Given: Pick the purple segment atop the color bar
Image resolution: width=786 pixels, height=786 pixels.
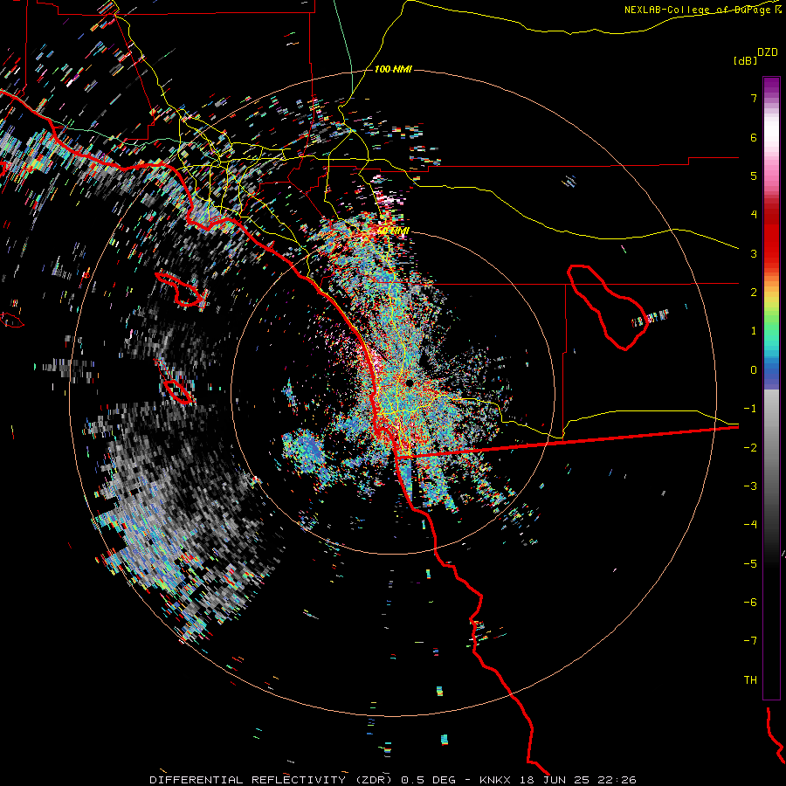Looking at the screenshot, I should pos(771,86).
